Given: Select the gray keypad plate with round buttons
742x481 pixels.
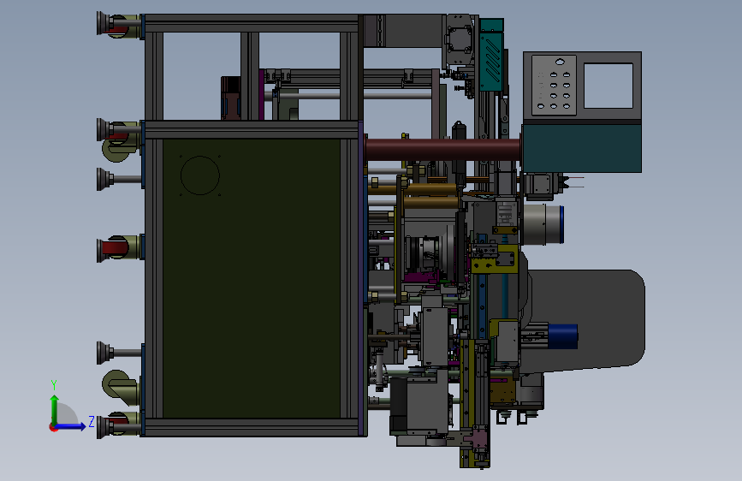Looking at the screenshot, I should (x=554, y=86).
